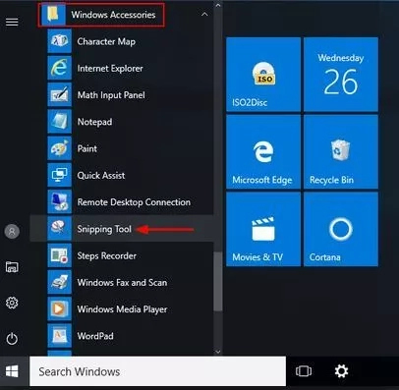Open the Character Map icon
Image resolution: width=399 pixels, height=390 pixels.
[59, 41]
